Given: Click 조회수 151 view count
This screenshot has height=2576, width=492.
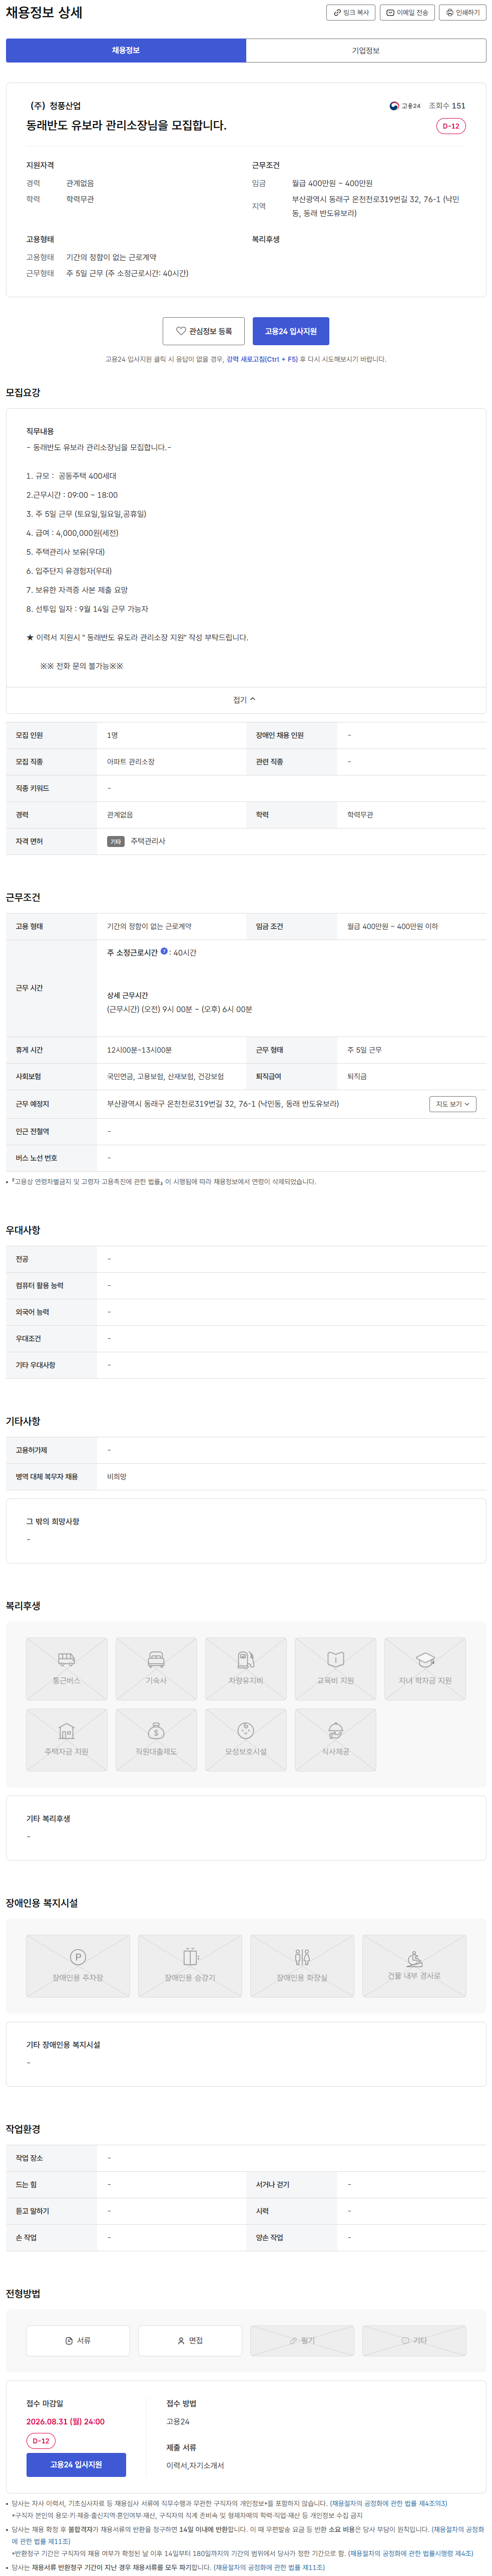Looking at the screenshot, I should (x=447, y=105).
